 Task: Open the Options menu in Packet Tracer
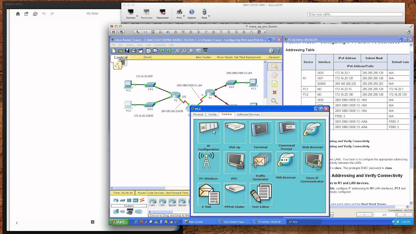pyautogui.click(x=130, y=45)
